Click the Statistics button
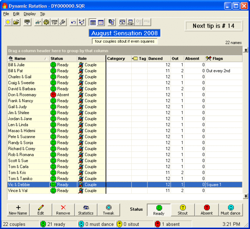 click(x=86, y=210)
